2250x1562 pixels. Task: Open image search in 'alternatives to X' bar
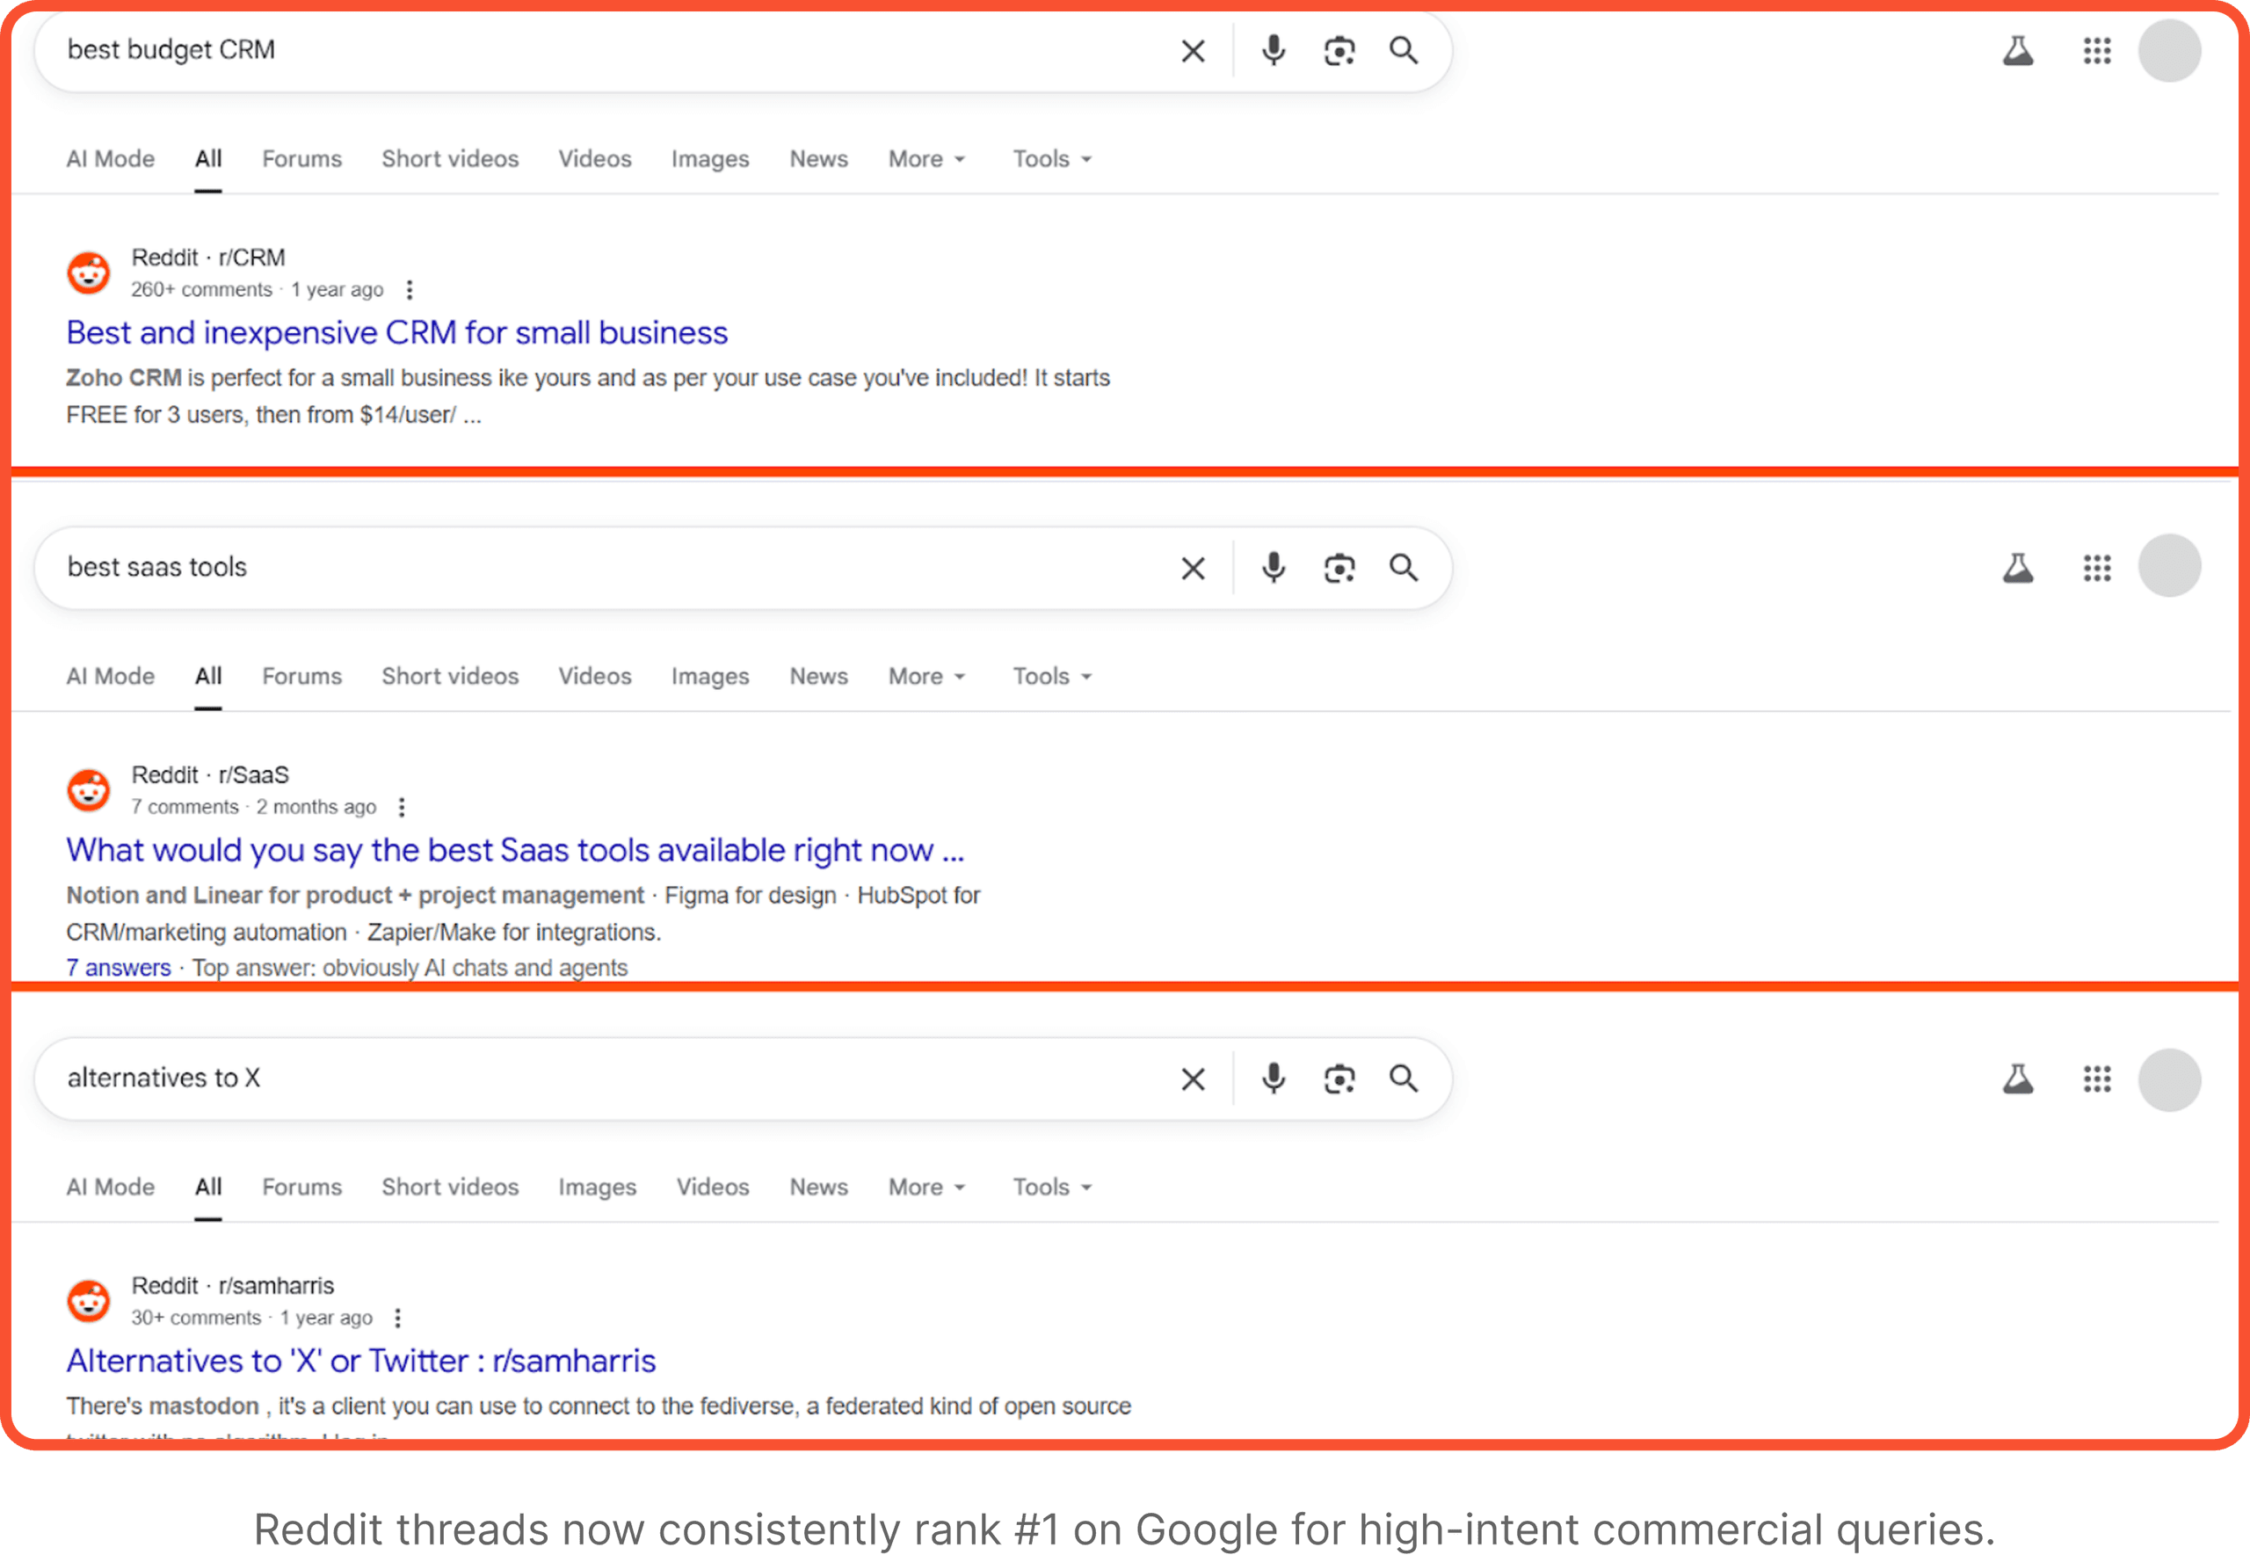(1339, 1079)
